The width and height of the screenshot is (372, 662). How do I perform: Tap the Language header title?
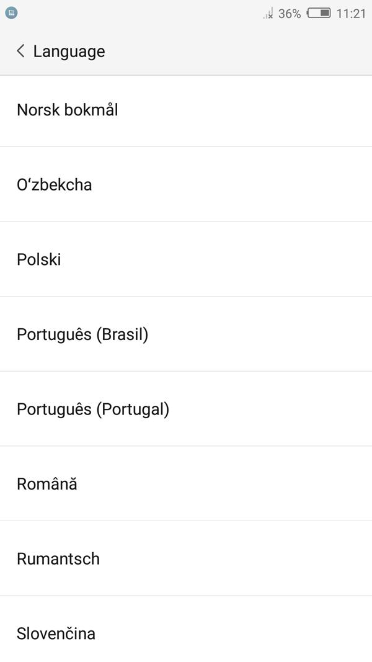pos(69,51)
